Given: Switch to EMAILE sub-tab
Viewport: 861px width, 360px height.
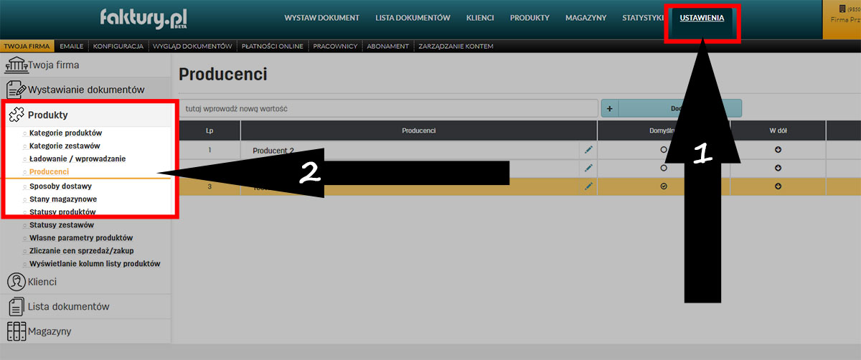Looking at the screenshot, I should [72, 47].
